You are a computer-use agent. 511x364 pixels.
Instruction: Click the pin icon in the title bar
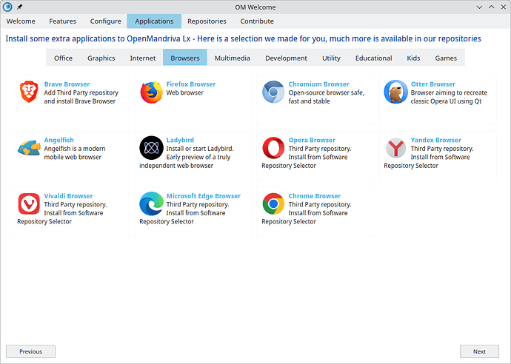coord(19,7)
